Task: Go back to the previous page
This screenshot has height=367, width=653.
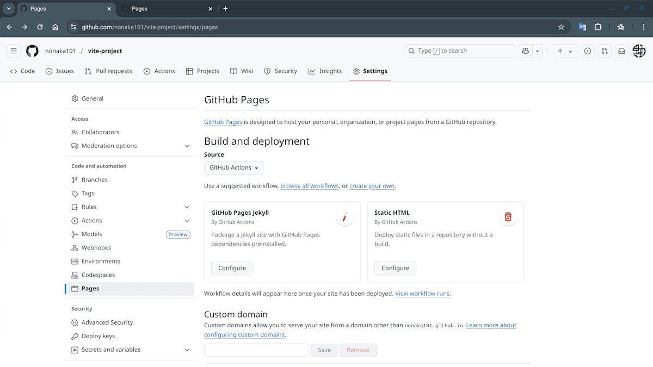Action: tap(9, 27)
